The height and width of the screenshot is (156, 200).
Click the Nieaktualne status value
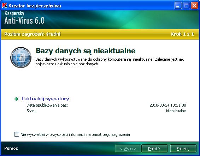176,111
